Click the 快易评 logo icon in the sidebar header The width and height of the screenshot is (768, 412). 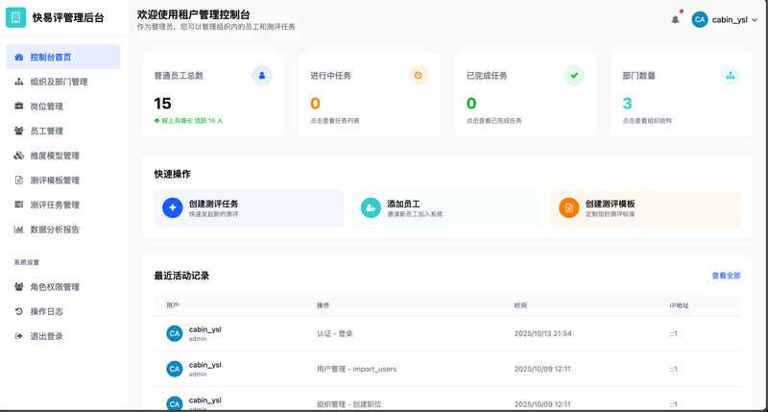(16, 17)
